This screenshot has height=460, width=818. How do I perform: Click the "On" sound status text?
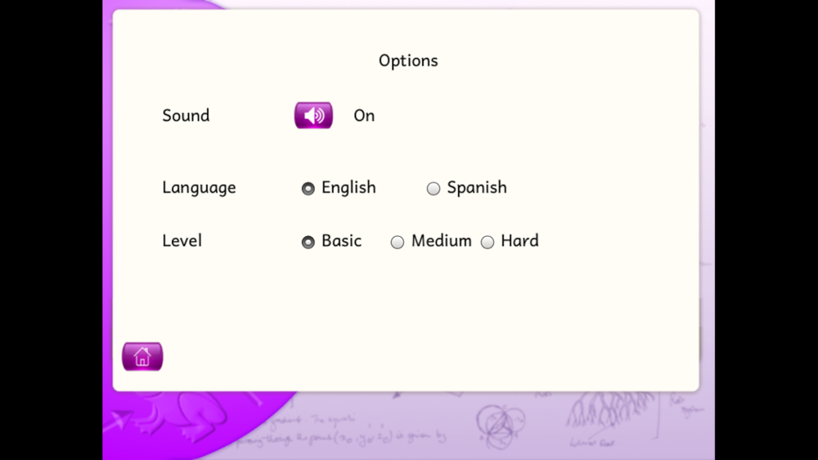(364, 116)
